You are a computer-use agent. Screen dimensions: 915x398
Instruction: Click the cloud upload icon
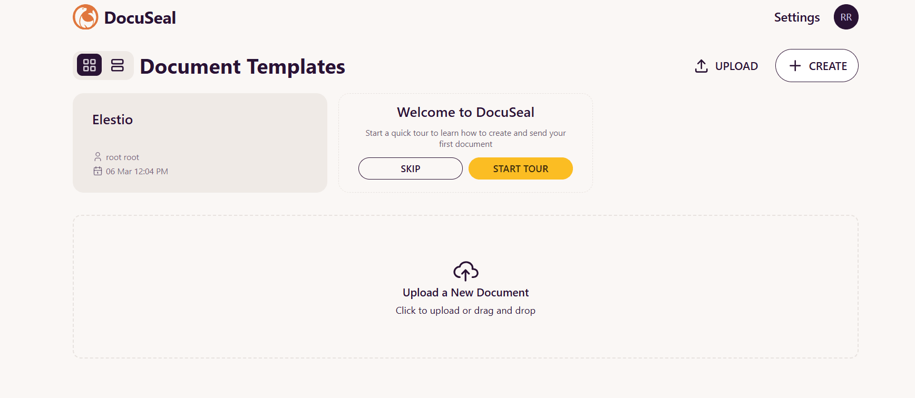[465, 271]
